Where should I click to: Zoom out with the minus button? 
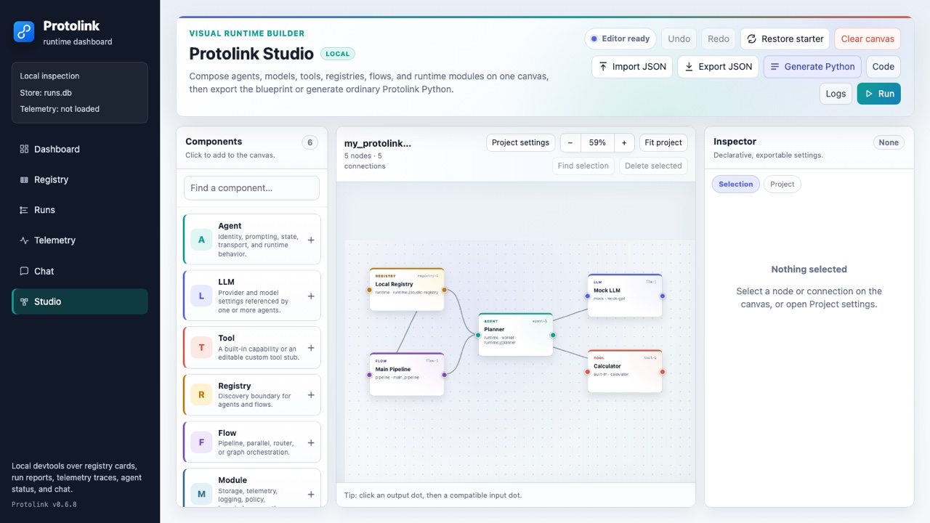570,142
